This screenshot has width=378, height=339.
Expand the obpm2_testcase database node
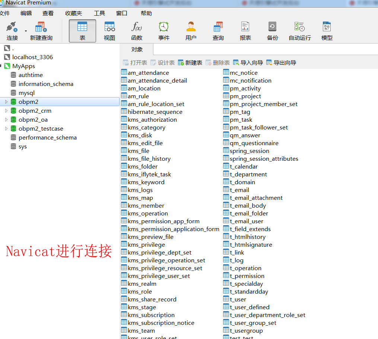point(6,129)
